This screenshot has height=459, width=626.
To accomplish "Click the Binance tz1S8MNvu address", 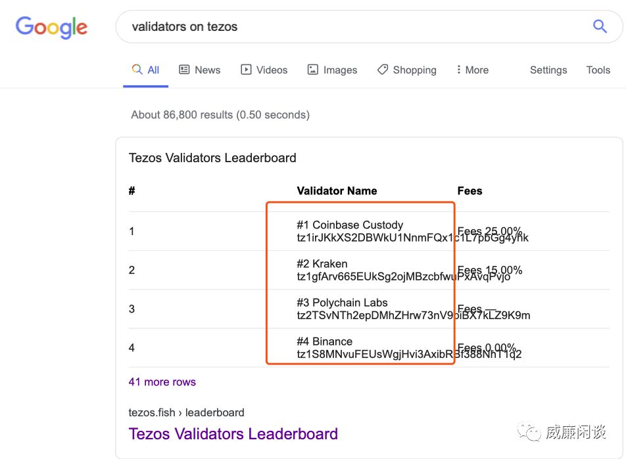I will tap(409, 354).
